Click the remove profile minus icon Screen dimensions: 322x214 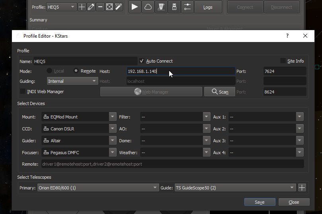click(x=100, y=7)
